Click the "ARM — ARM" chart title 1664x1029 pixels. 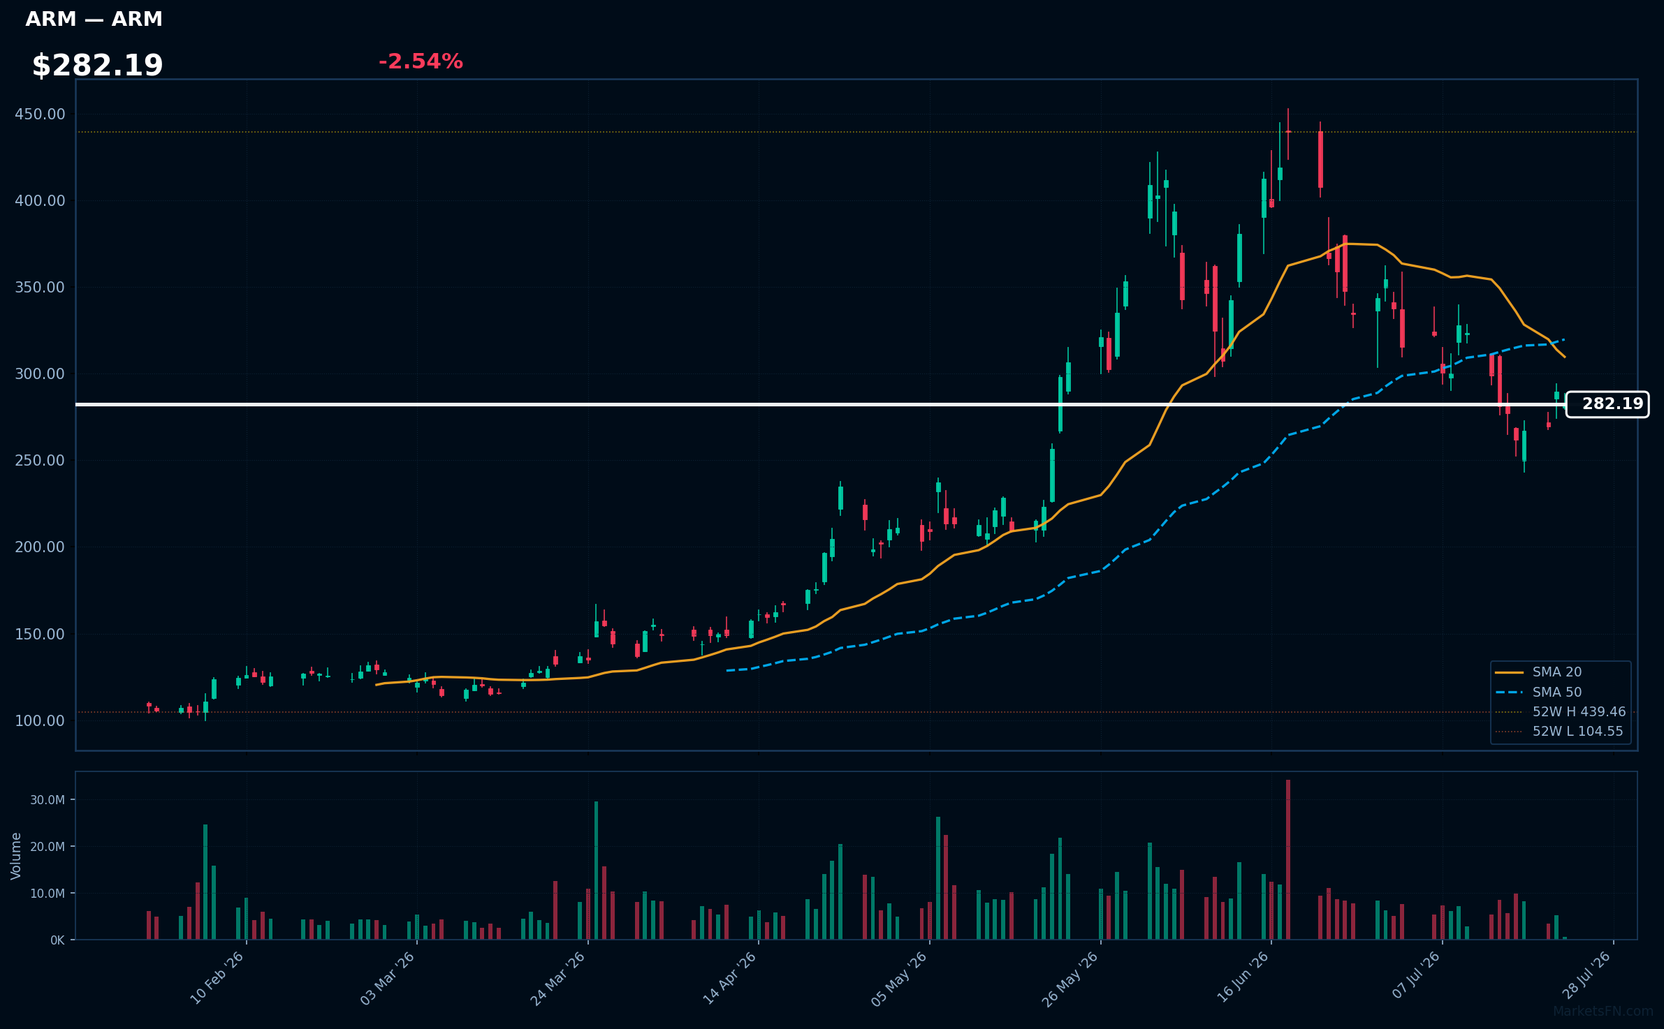(x=94, y=19)
